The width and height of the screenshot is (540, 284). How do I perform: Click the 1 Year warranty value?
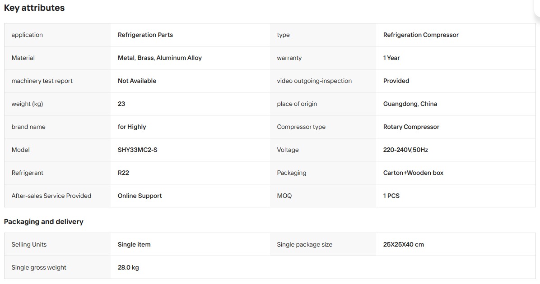click(391, 58)
